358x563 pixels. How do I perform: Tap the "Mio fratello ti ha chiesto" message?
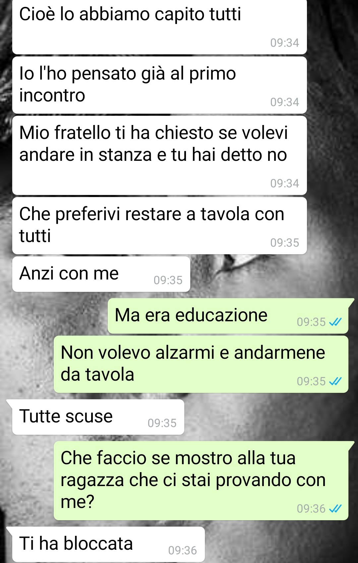click(x=159, y=155)
